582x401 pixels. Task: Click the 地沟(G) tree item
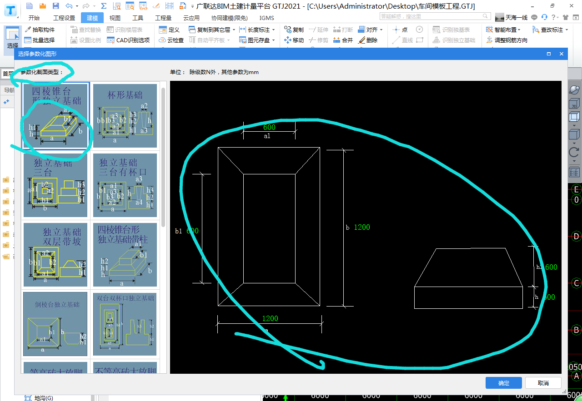44,398
